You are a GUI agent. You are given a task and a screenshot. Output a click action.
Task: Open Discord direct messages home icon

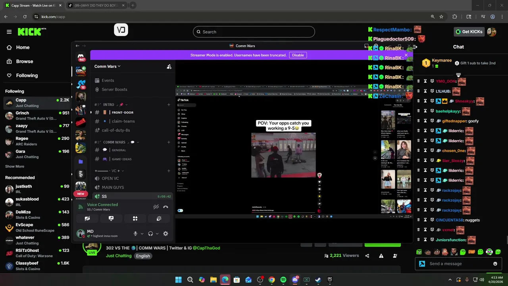point(81,57)
